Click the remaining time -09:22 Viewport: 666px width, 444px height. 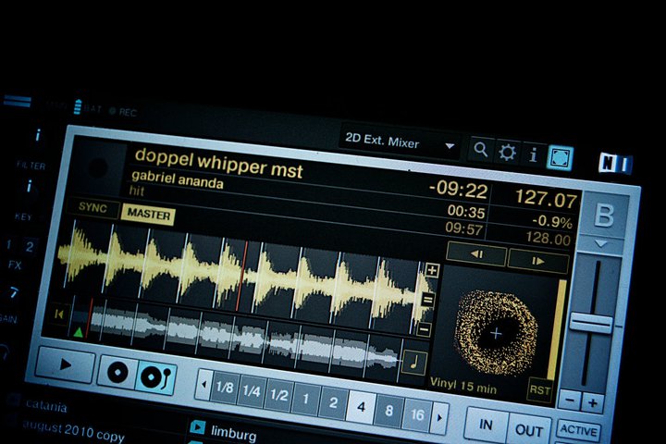pyautogui.click(x=459, y=189)
